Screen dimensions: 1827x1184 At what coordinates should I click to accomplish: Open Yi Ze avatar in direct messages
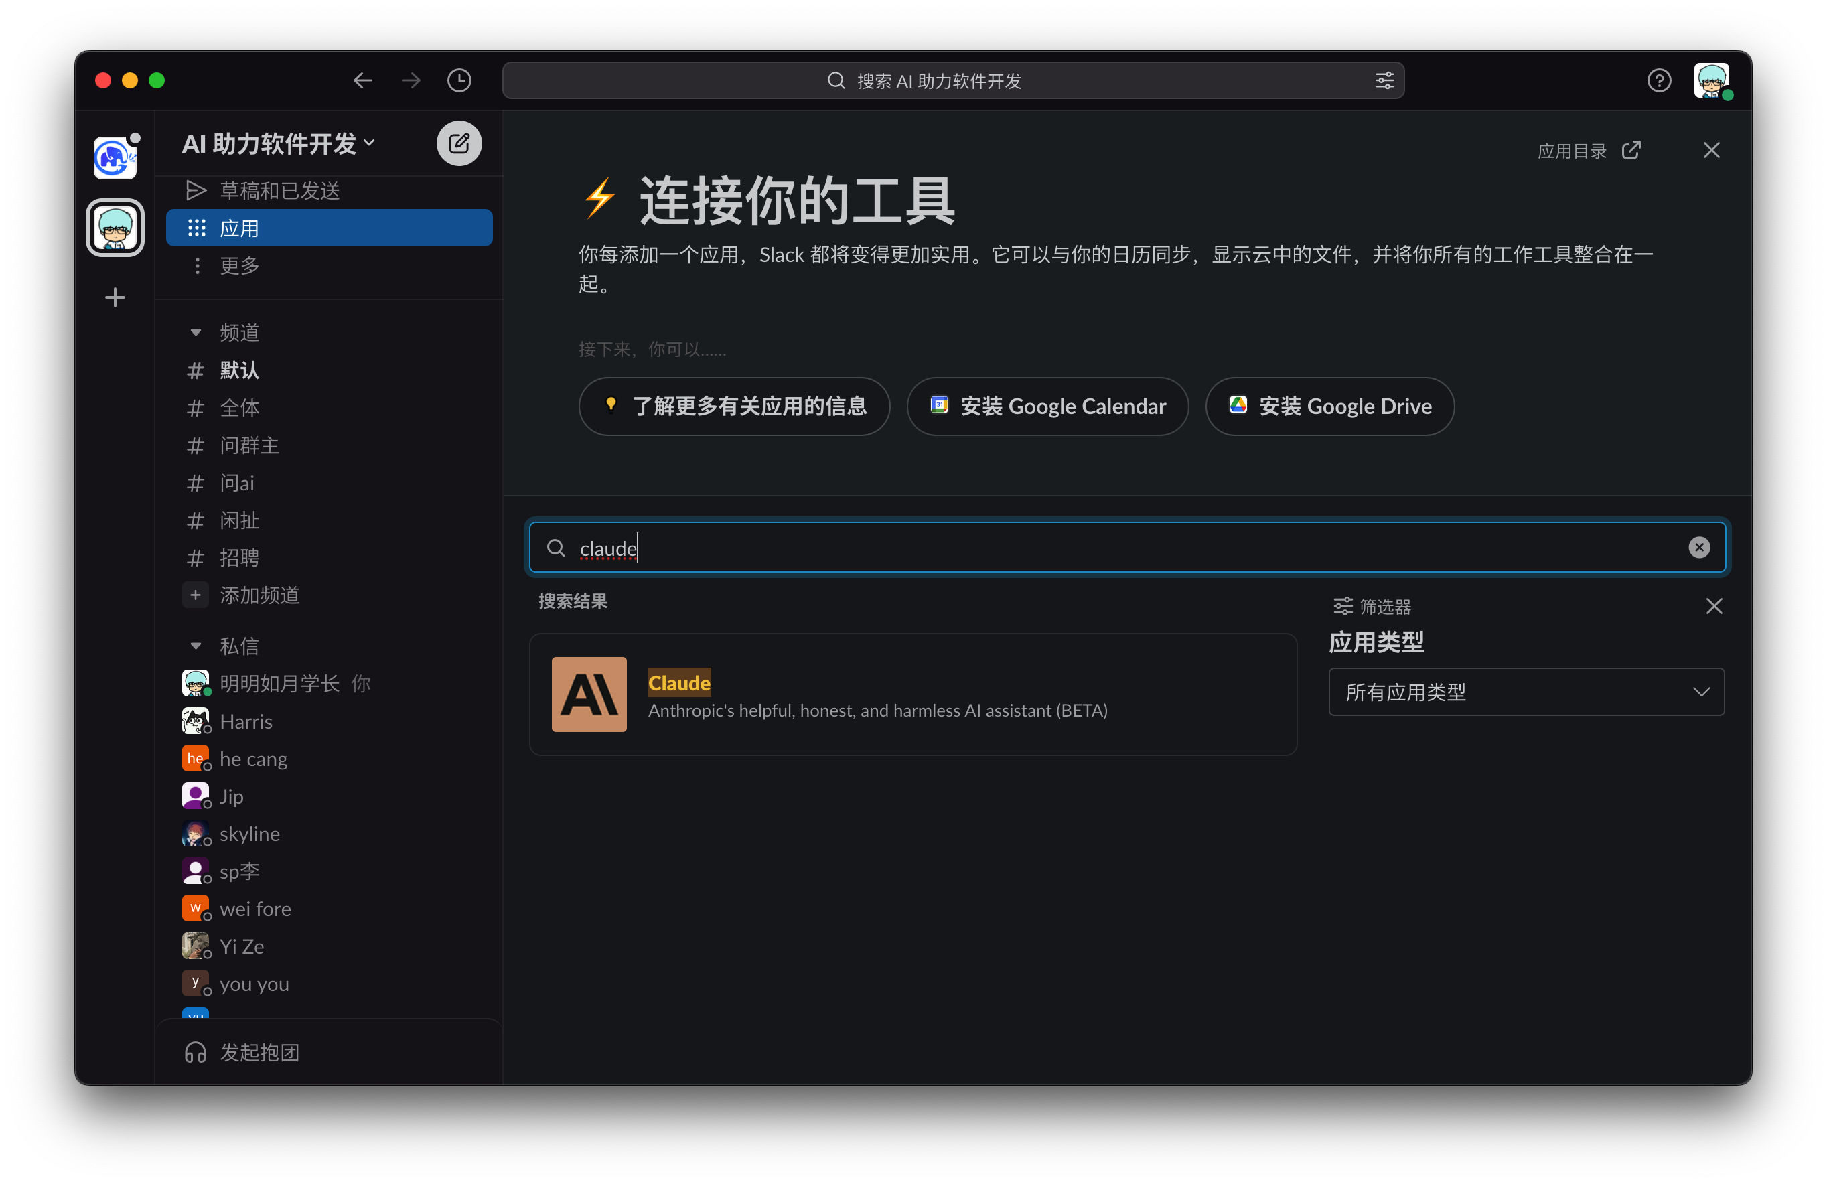point(195,946)
